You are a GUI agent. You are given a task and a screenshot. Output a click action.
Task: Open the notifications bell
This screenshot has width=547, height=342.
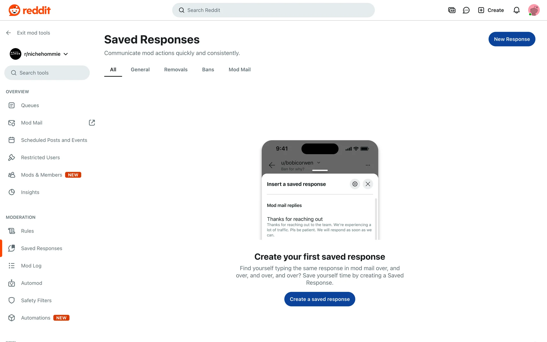(x=516, y=10)
